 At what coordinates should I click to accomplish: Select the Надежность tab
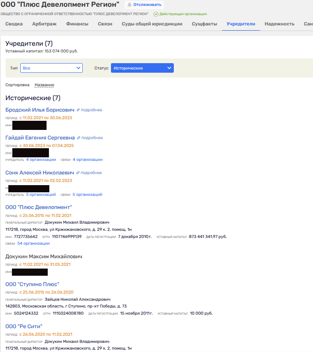click(x=279, y=24)
